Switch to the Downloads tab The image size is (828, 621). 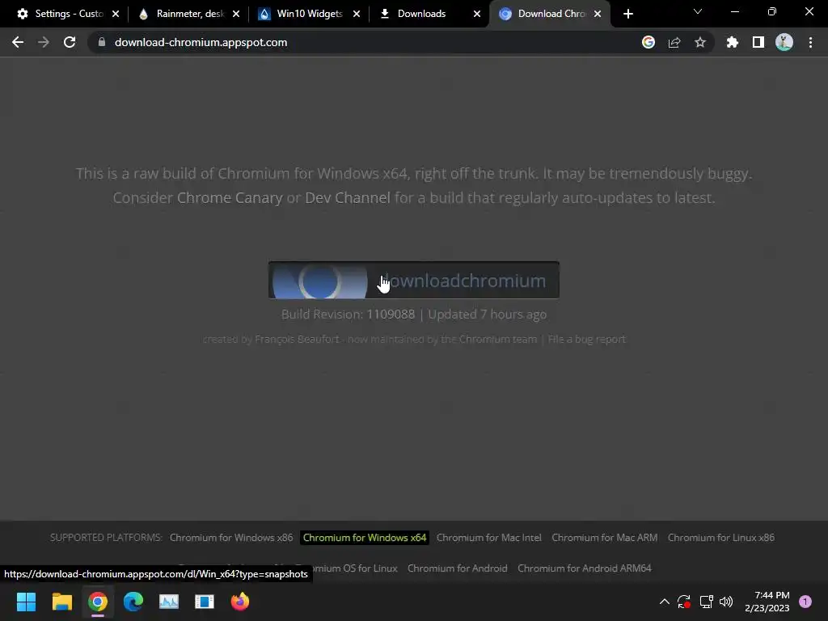[x=421, y=14]
